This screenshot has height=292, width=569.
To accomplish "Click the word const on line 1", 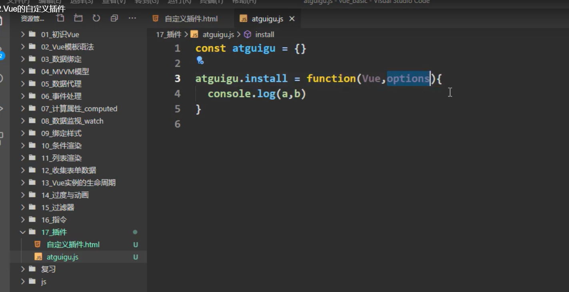I will tap(211, 49).
